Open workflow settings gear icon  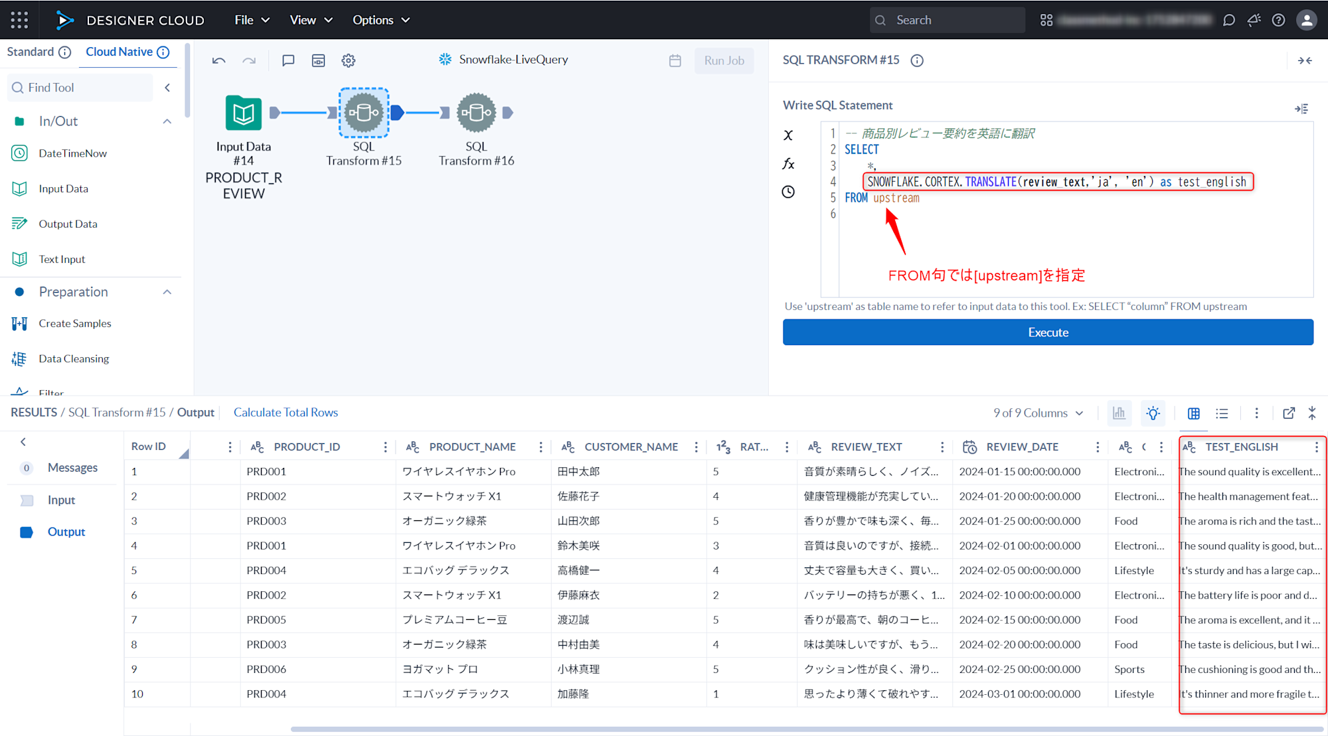click(349, 60)
